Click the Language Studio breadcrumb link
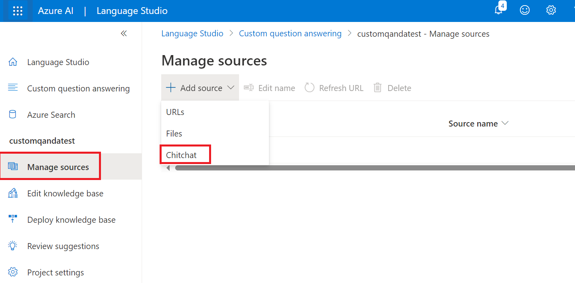The width and height of the screenshot is (575, 283). [192, 34]
